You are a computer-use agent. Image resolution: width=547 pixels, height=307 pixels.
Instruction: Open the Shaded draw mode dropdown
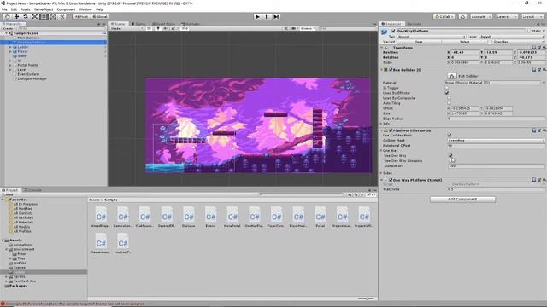pos(126,28)
